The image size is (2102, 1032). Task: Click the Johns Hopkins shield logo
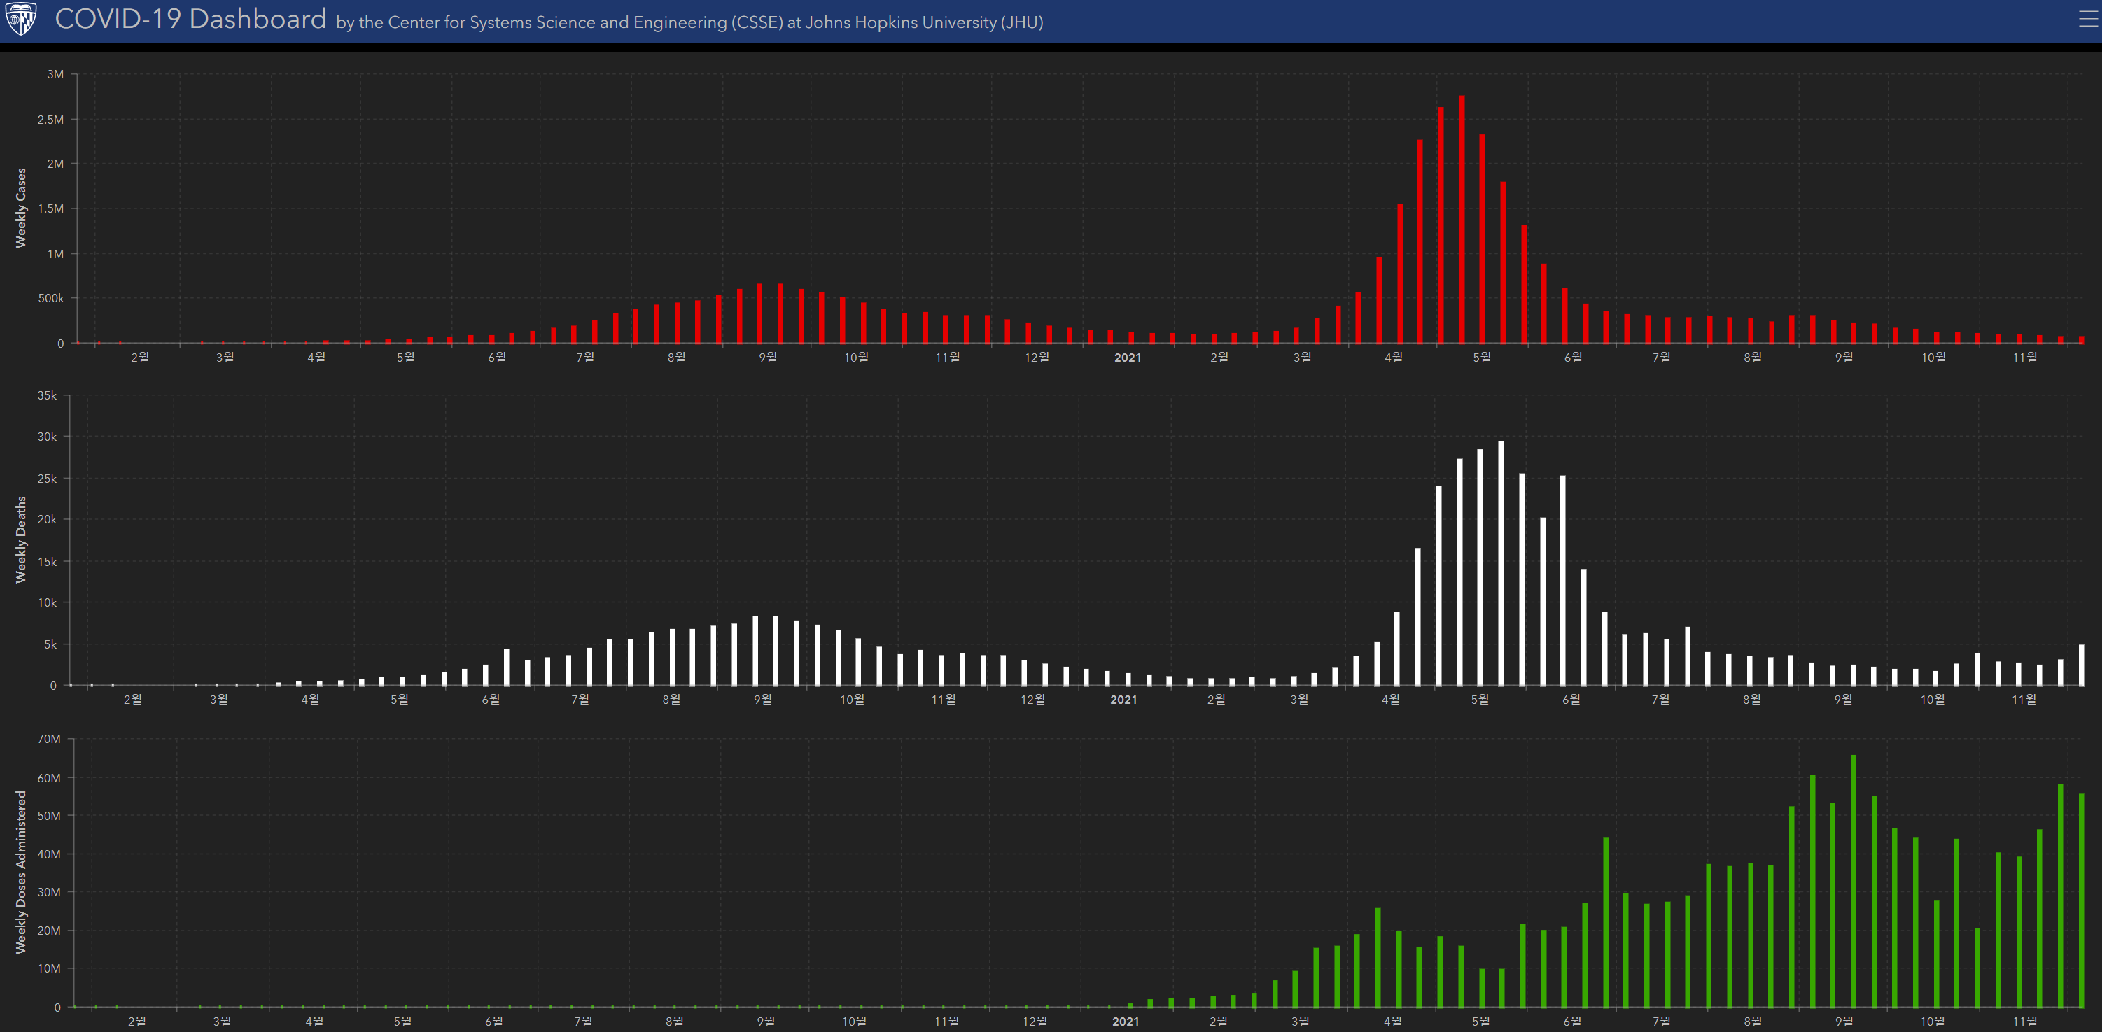[21, 19]
